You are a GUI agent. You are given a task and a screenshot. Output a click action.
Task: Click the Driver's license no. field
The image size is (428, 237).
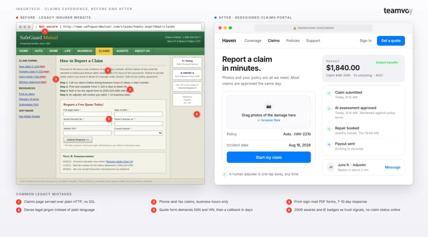[138, 124]
